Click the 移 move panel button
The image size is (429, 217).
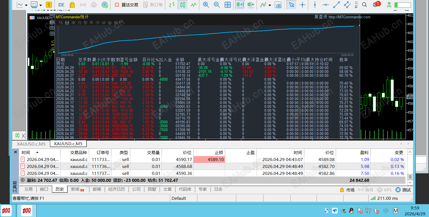click(52, 23)
